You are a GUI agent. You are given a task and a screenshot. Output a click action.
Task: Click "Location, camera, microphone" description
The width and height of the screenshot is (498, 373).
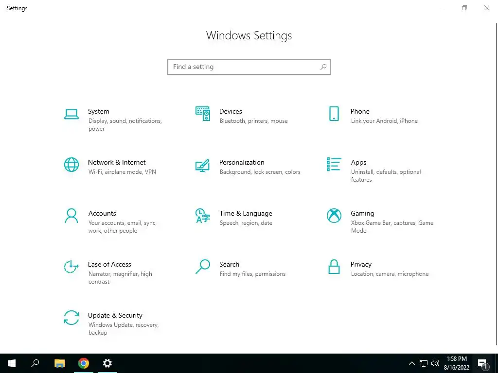tap(390, 274)
